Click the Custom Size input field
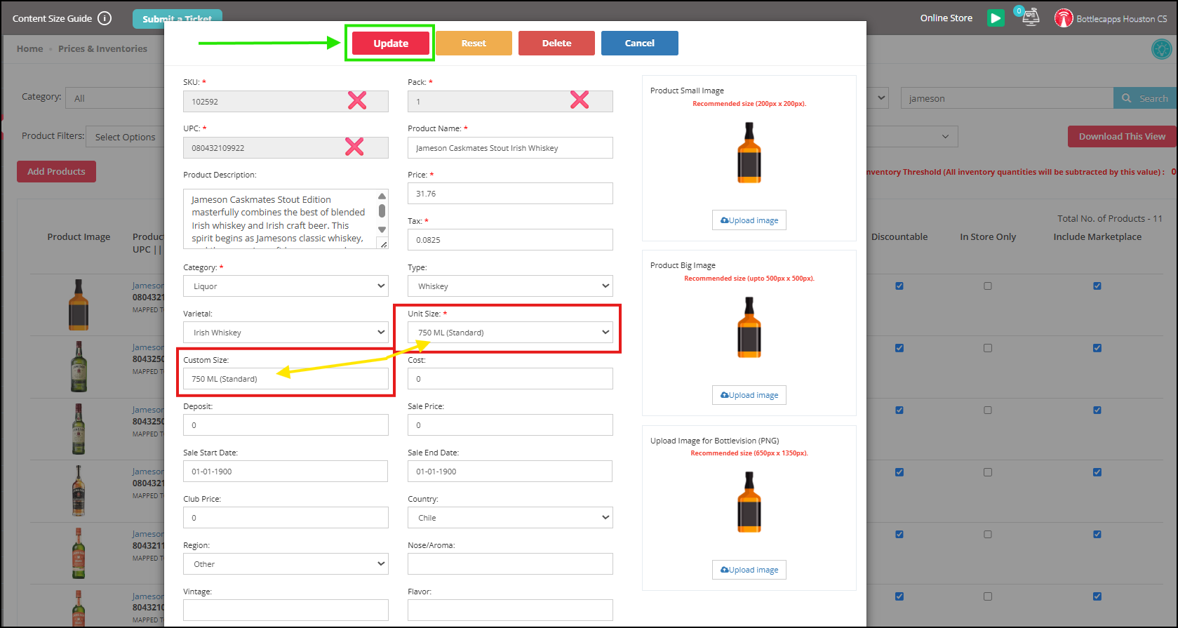The image size is (1178, 628). pos(286,379)
